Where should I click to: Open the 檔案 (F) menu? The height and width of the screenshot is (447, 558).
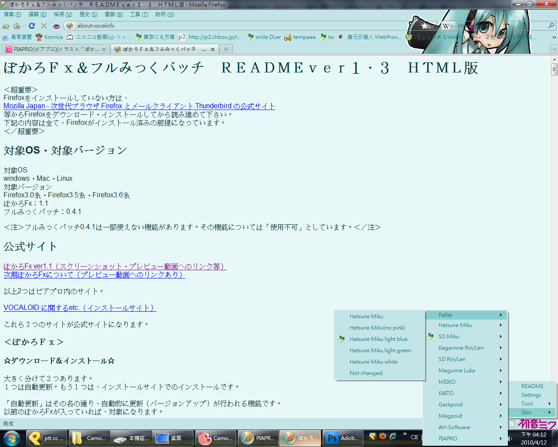click(12, 14)
